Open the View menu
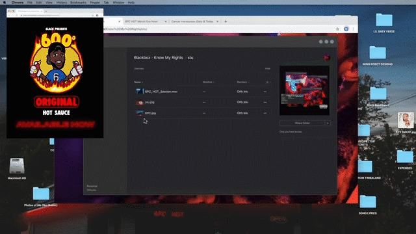416x234 pixels. tap(49, 3)
